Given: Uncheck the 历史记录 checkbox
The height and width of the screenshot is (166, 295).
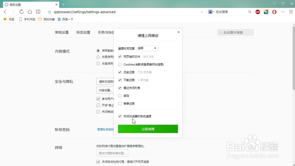Looking at the screenshot, I should click(120, 72).
